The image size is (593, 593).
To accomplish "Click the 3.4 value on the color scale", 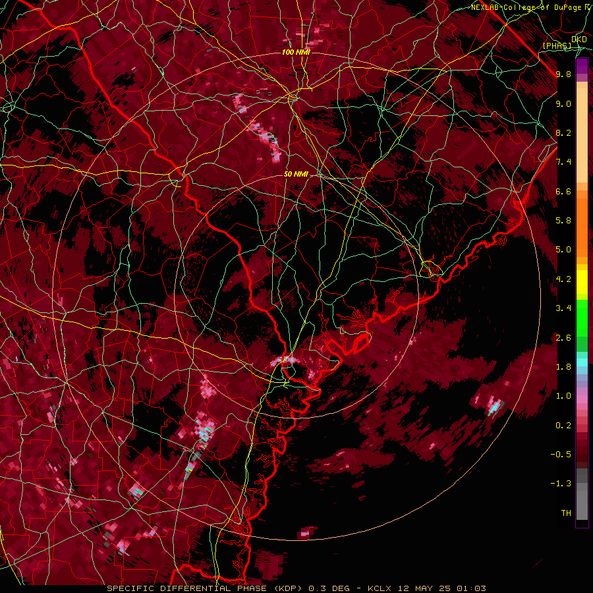I will (563, 308).
